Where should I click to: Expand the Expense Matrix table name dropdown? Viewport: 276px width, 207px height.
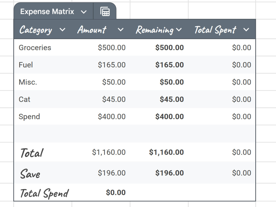coord(84,12)
